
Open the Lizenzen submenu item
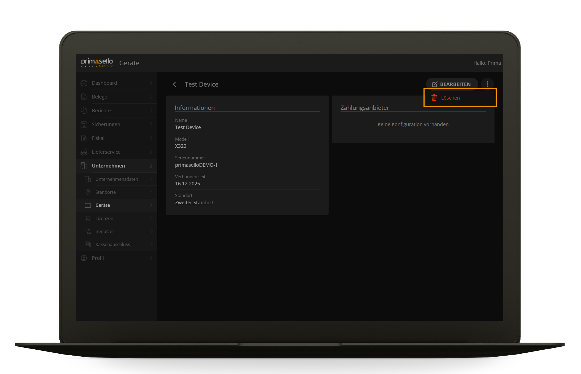click(104, 218)
